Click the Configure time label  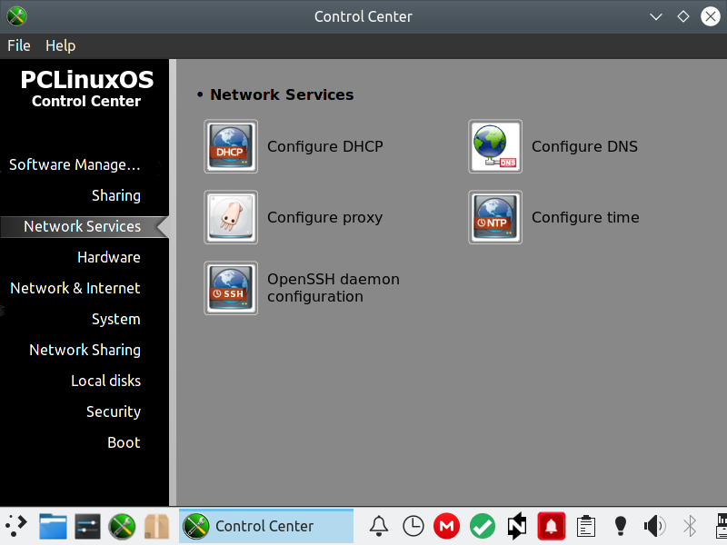pos(585,217)
